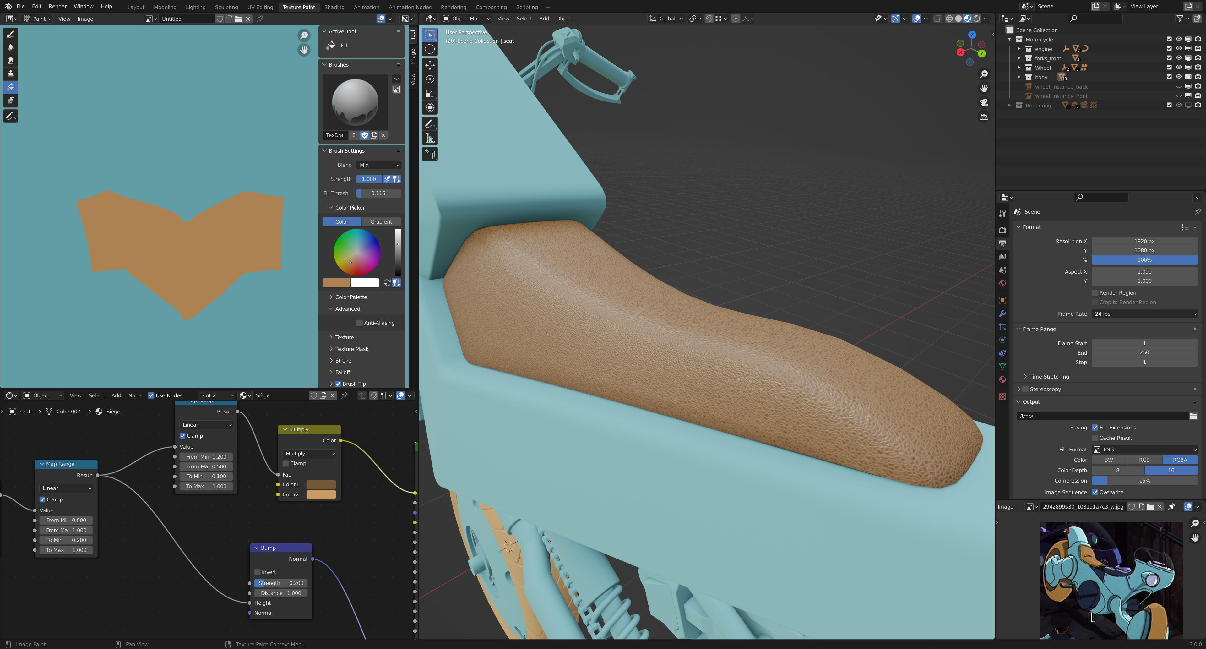This screenshot has height=649, width=1206.
Task: Select the Fill tool in paint toolbar
Action: [x=11, y=87]
